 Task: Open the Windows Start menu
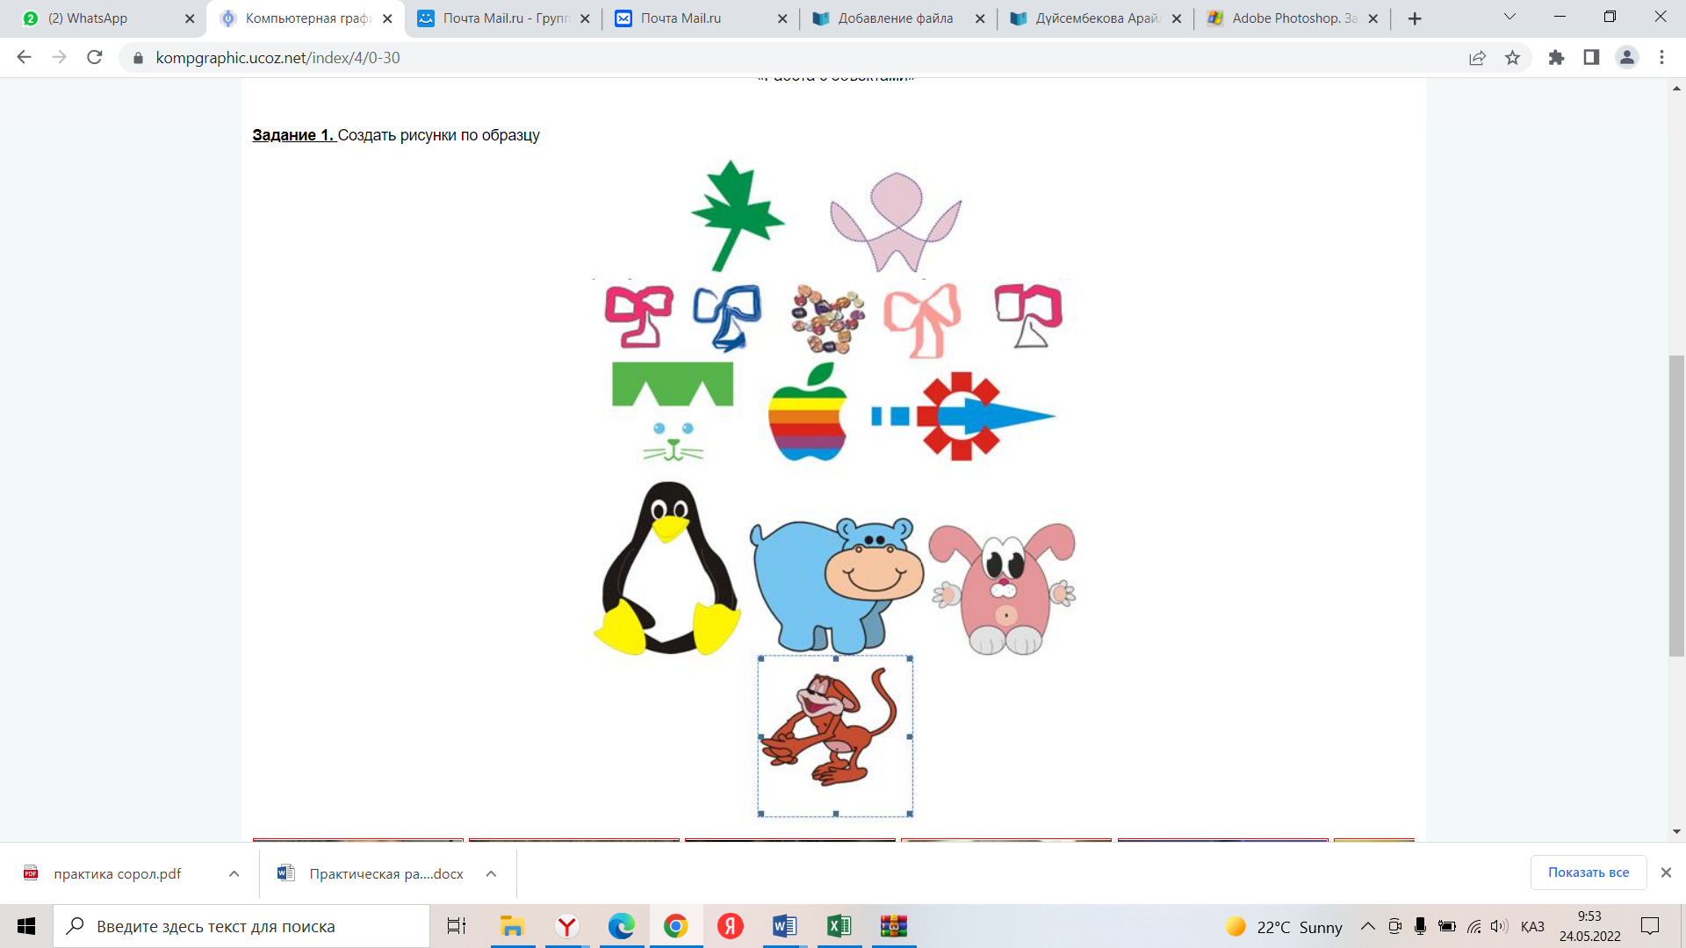(26, 926)
